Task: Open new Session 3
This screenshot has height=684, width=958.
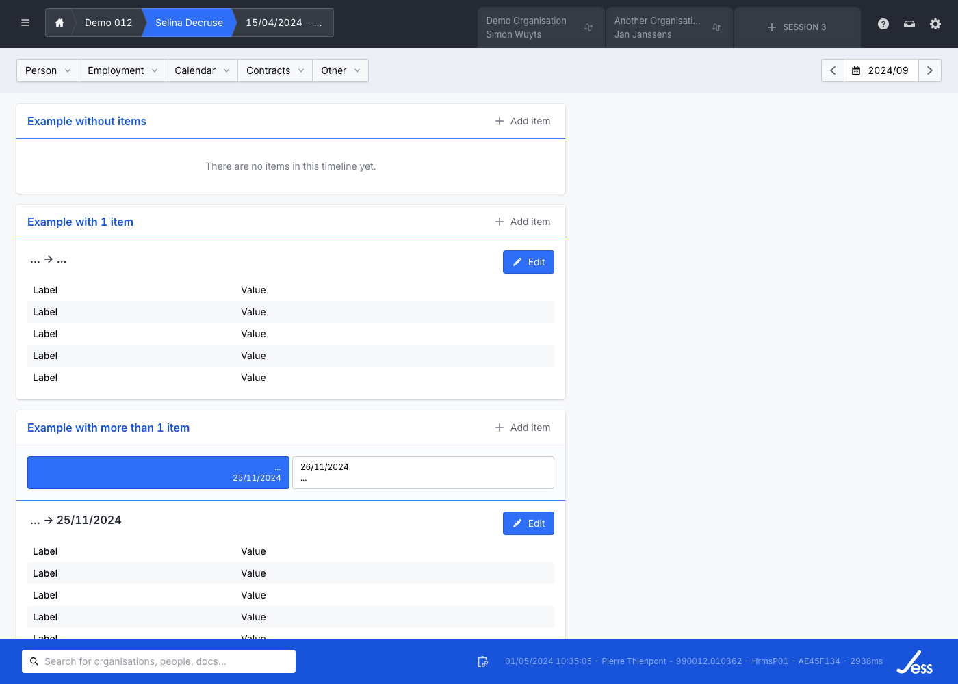Action: coord(797,27)
